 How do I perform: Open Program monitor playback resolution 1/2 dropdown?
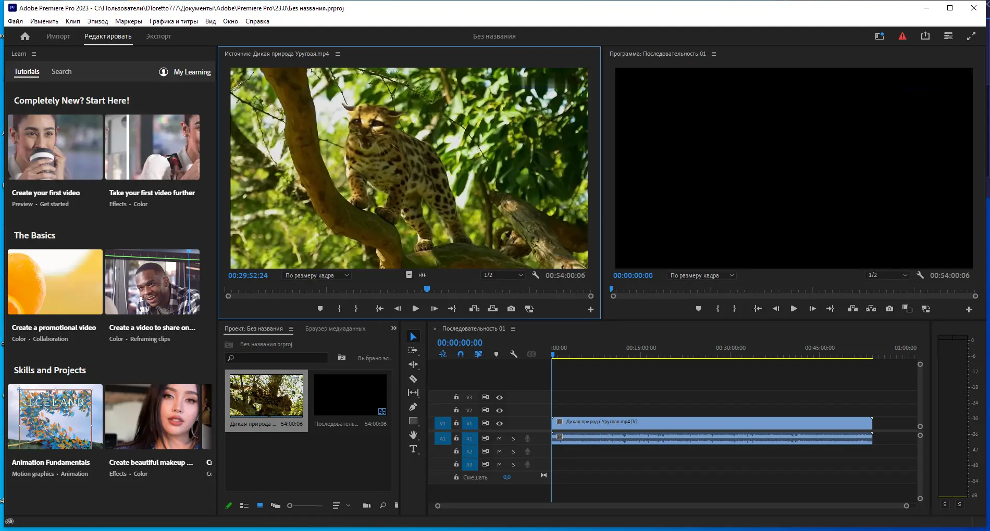(x=887, y=275)
